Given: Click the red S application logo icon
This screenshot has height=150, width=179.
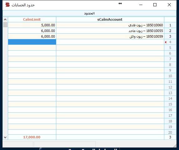Looking at the screenshot, I should click(8, 5).
